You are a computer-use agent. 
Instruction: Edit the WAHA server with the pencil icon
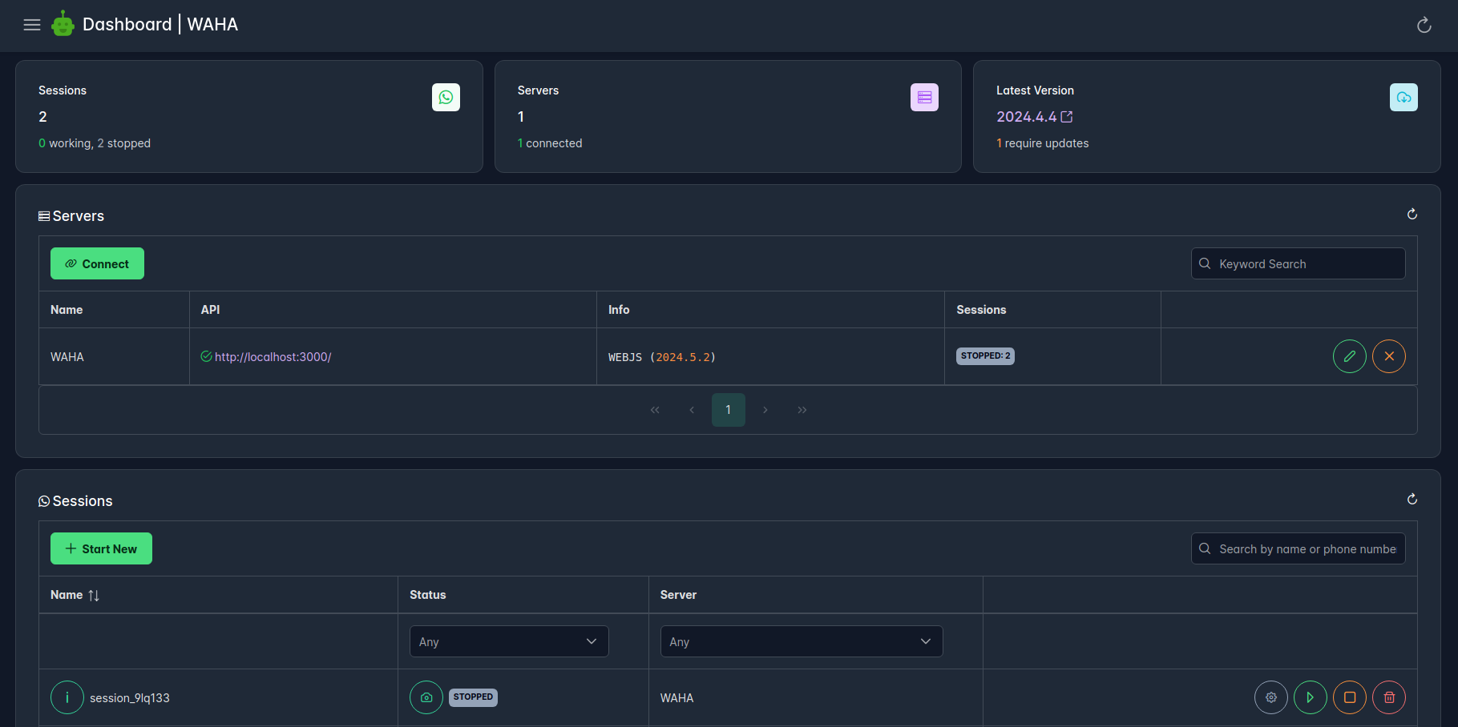click(1350, 356)
